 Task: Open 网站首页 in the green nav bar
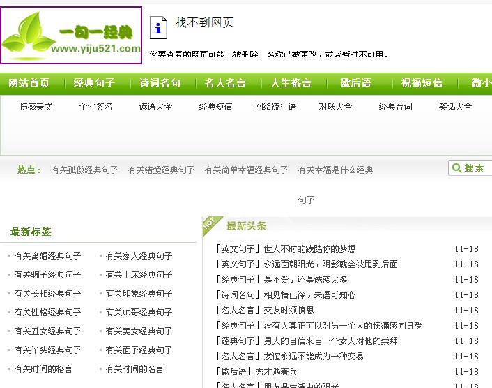(x=29, y=83)
